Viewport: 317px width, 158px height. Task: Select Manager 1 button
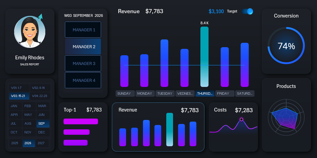(83, 30)
